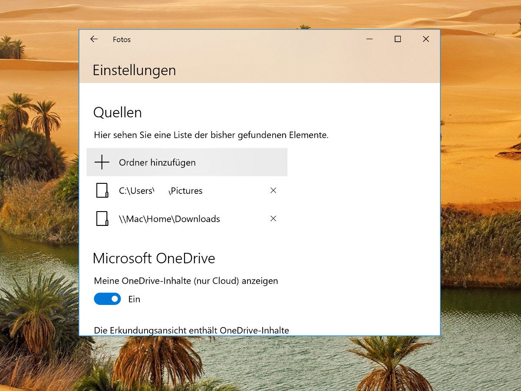The image size is (521, 391).
Task: Click the 'Meine OneDrive-Inhalte (nur Cloud) anzeigen' label
Action: 186,281
